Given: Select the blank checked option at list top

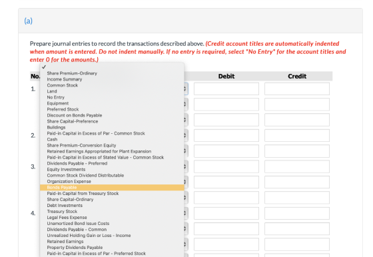Looking at the screenshot, I should pyautogui.click(x=112, y=67).
